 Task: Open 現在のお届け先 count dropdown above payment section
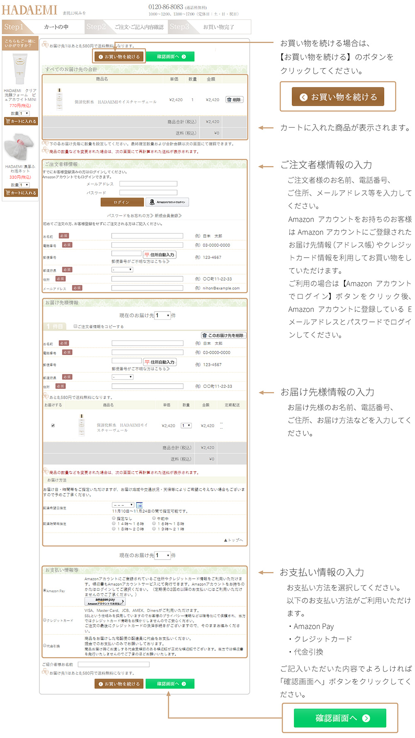(x=163, y=555)
